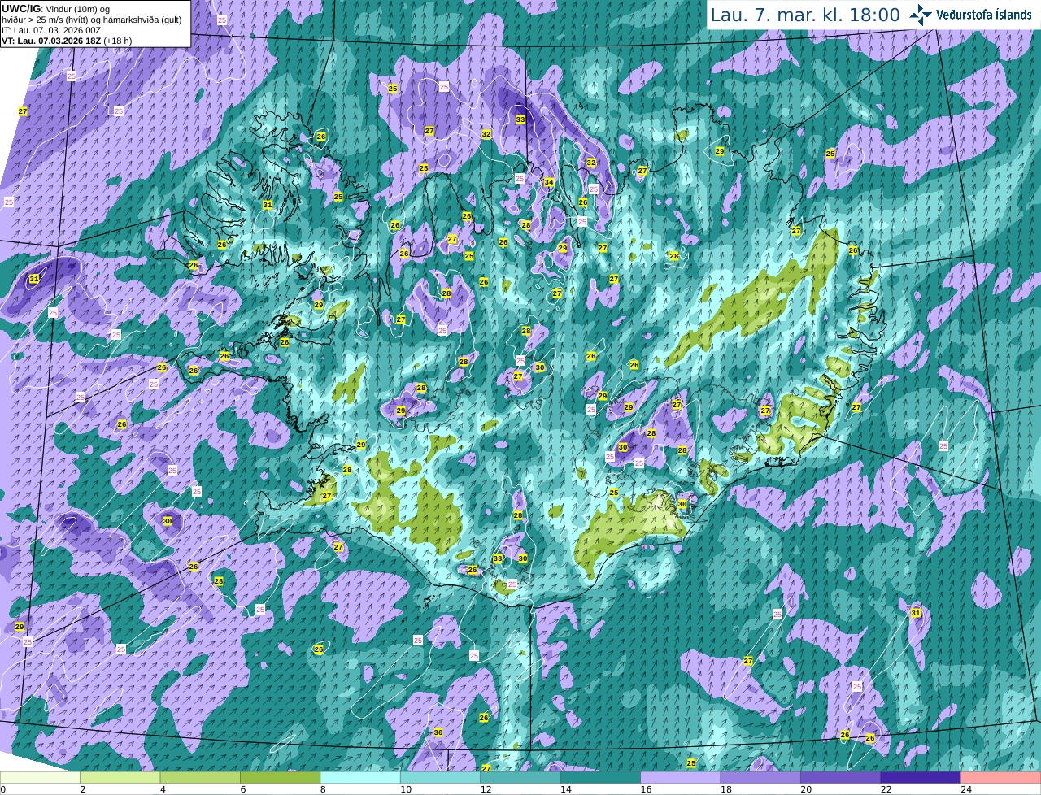Image resolution: width=1041 pixels, height=795 pixels.
Task: Click the IT: Lau. 07. 03. 2026 00Z line
Action: 51,30
